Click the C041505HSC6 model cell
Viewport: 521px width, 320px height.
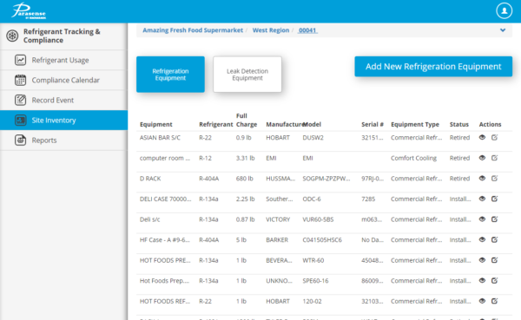tap(322, 240)
